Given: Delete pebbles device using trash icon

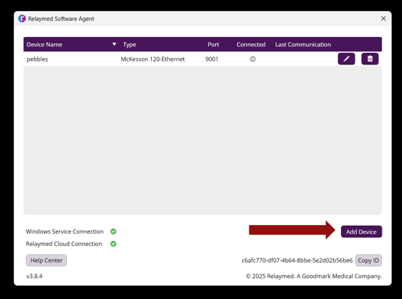Looking at the screenshot, I should click(x=370, y=59).
